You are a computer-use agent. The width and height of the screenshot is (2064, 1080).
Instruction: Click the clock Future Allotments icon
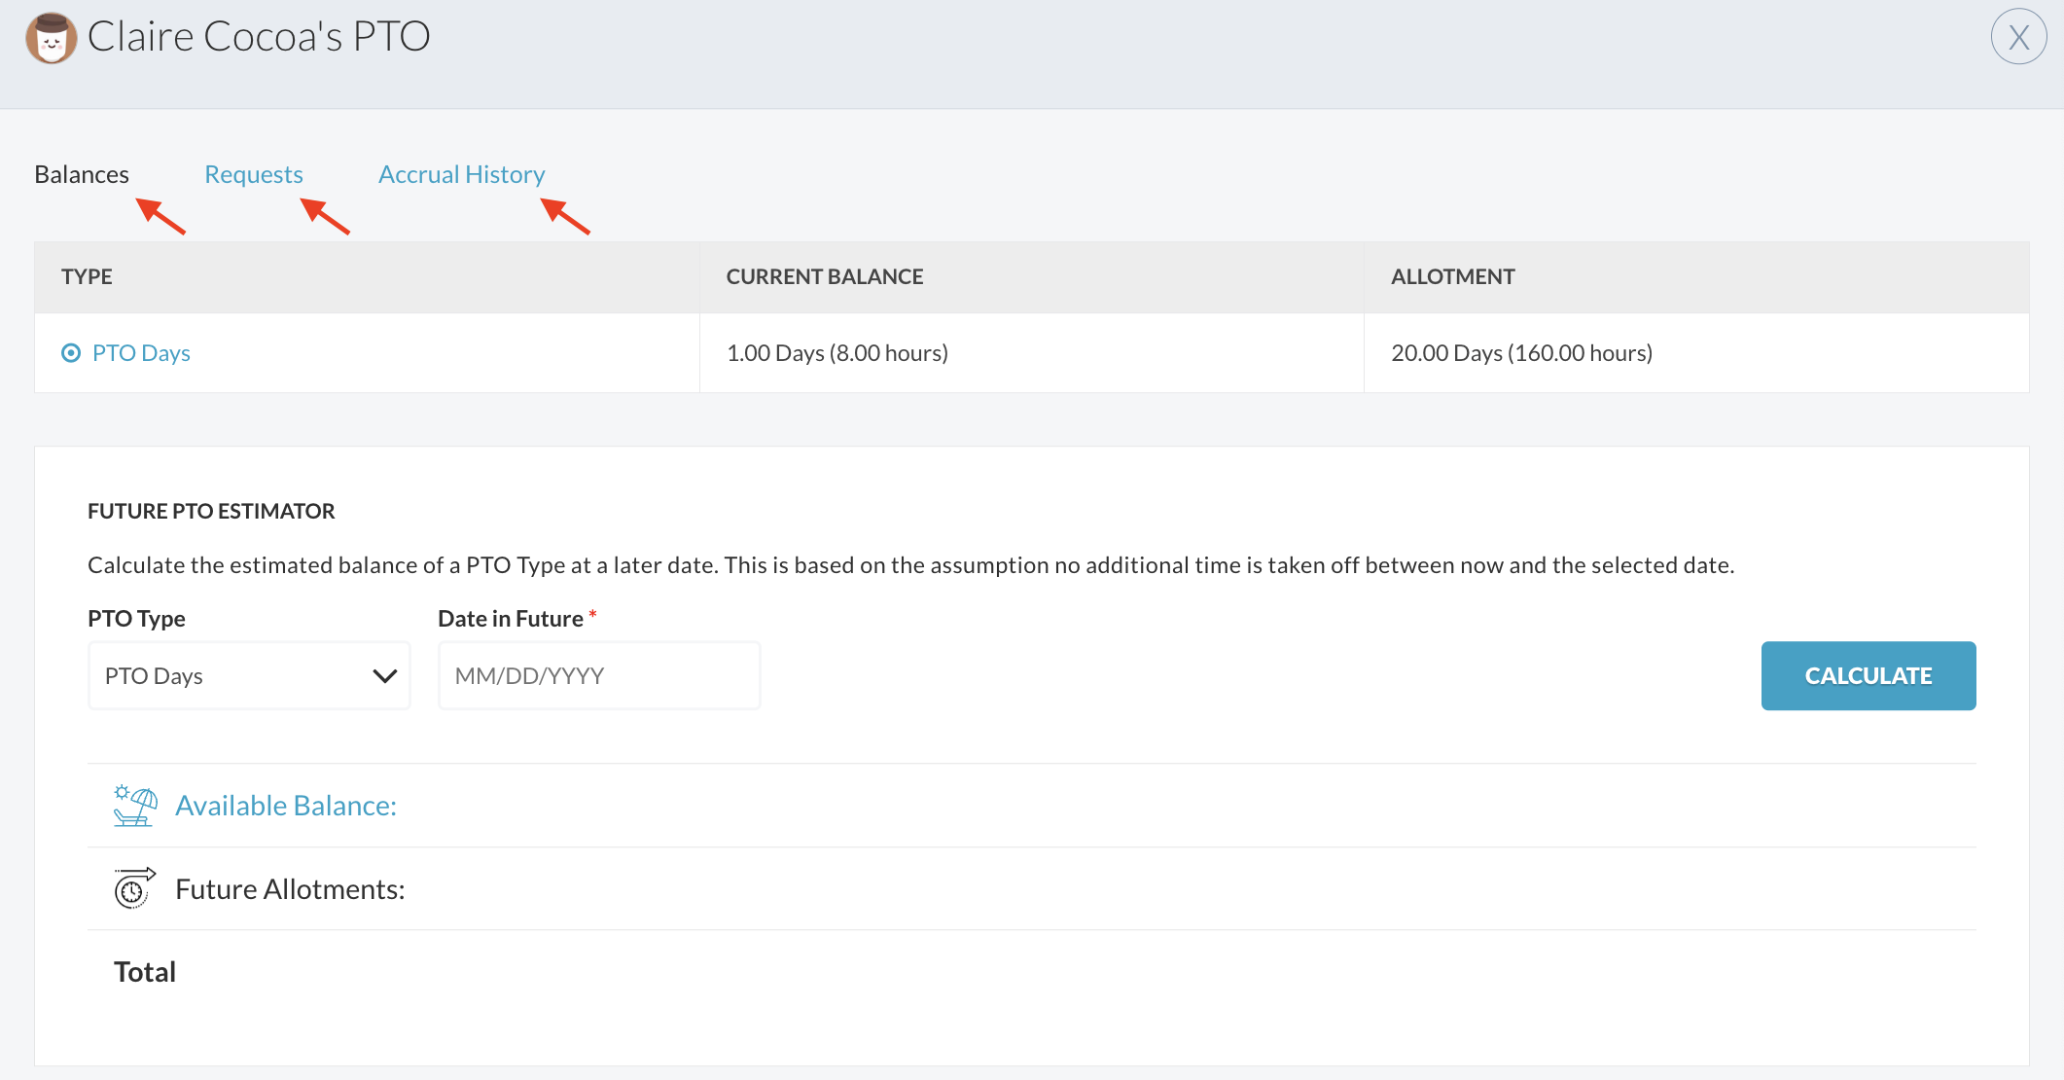coord(134,888)
